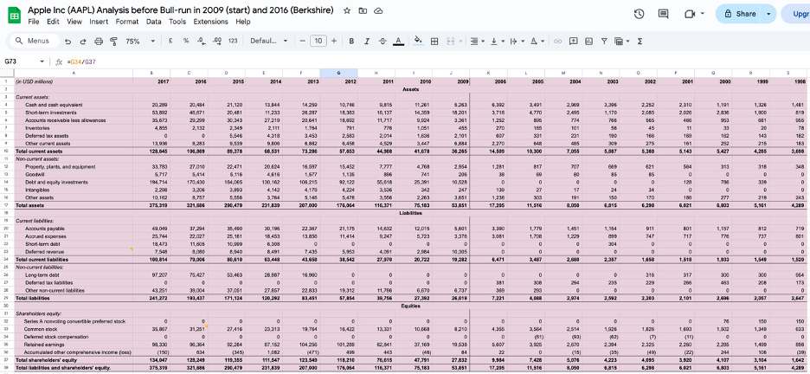Open the Help menu
Screen dimensions: 810x374
click(243, 22)
